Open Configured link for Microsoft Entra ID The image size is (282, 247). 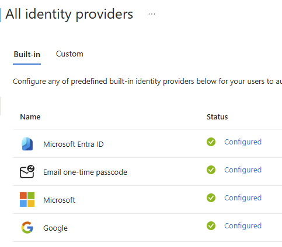coord(243,142)
